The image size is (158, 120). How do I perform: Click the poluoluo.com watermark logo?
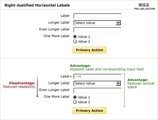[x=145, y=7]
